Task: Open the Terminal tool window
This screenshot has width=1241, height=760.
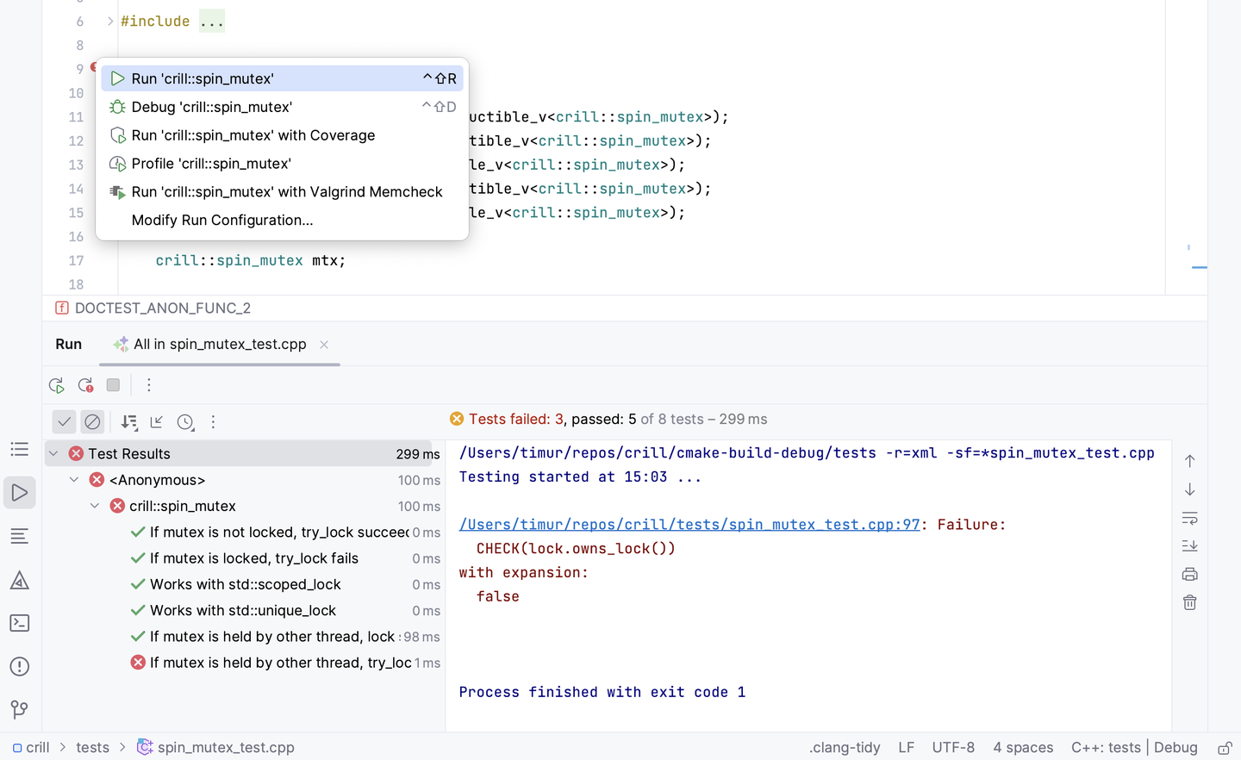Action: point(20,623)
